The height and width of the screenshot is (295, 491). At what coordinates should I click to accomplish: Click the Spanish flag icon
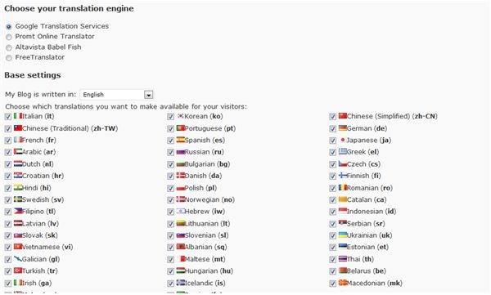[x=180, y=140]
